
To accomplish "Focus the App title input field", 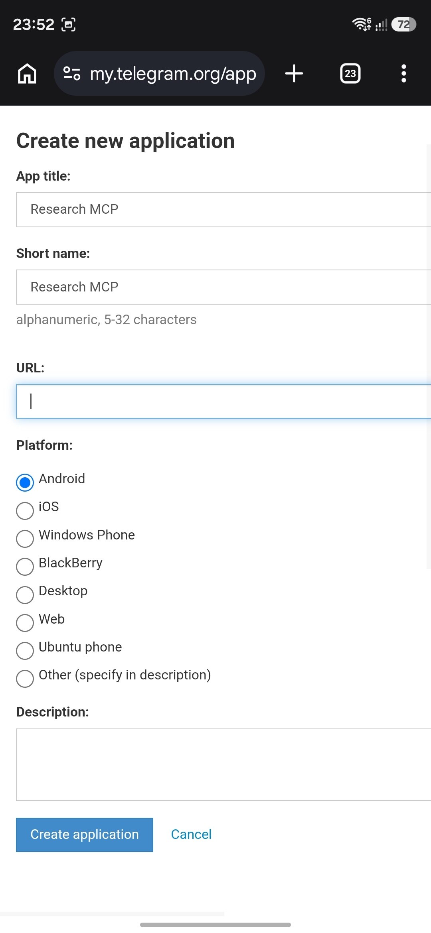I will 223,210.
